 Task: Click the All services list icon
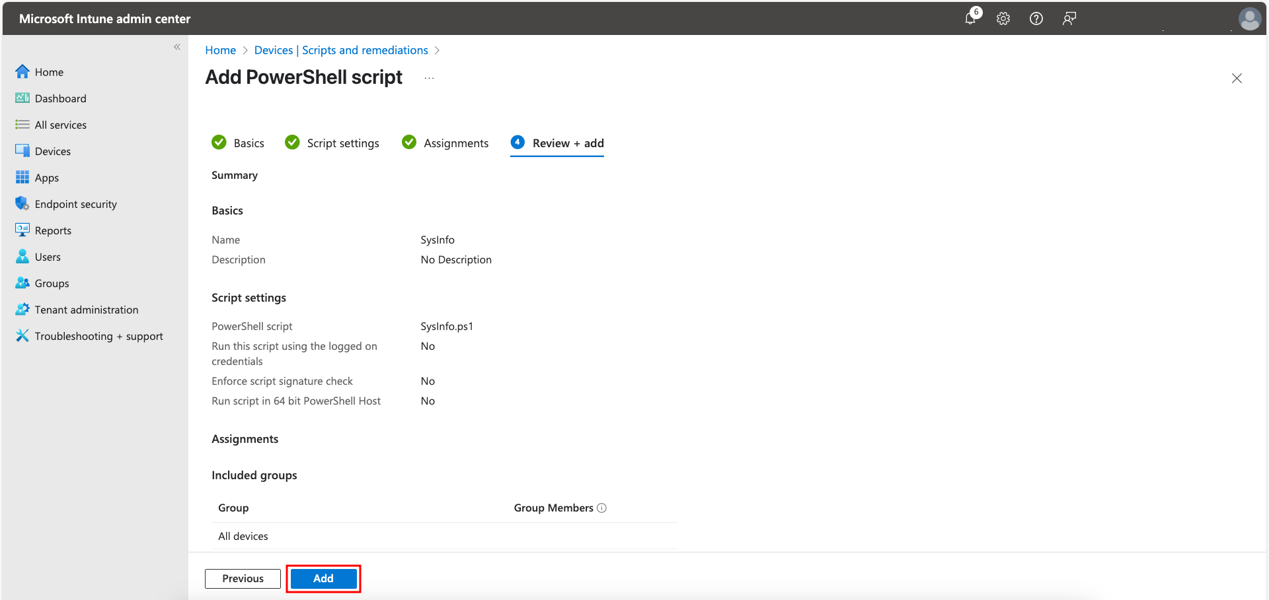coord(22,124)
